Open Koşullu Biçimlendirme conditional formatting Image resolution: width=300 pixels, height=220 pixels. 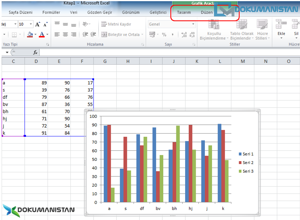(x=214, y=30)
